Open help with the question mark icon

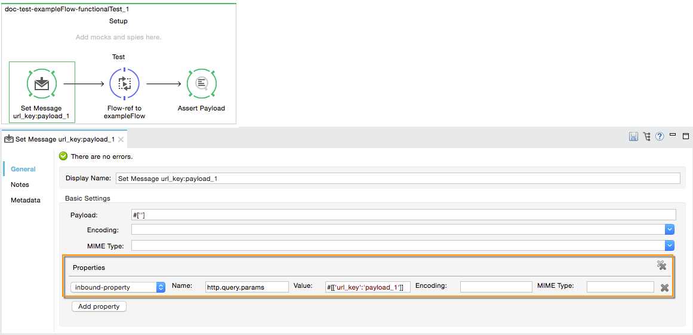660,137
